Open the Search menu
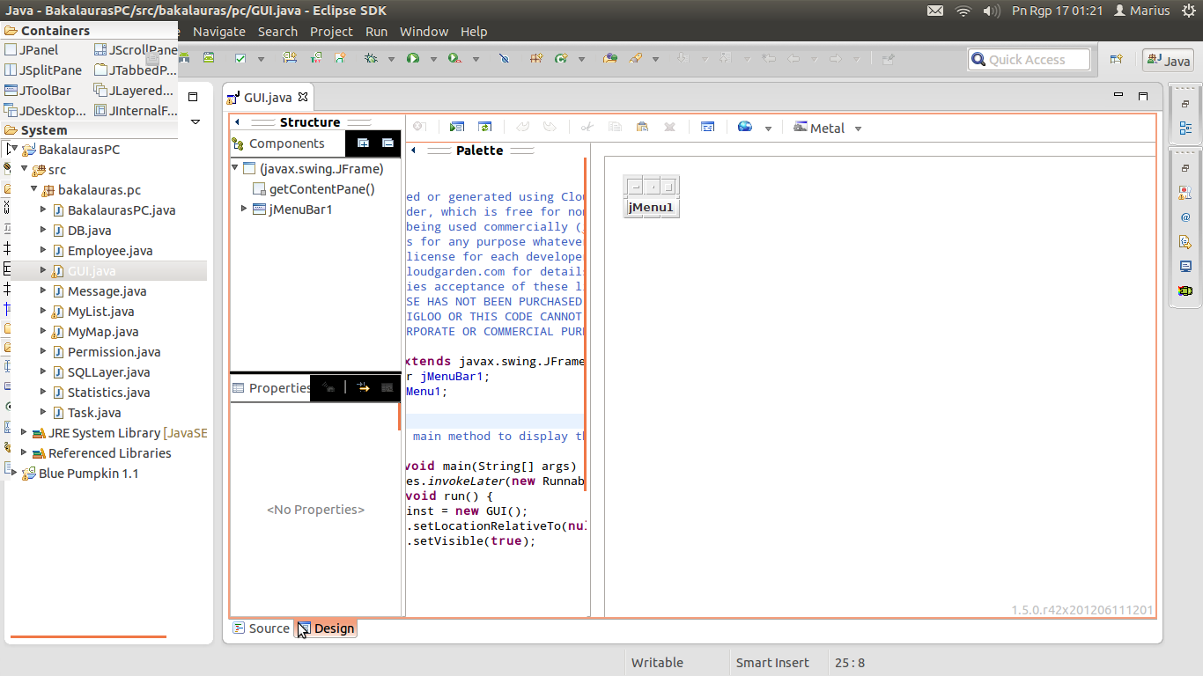The height and width of the screenshot is (676, 1203). tap(277, 31)
